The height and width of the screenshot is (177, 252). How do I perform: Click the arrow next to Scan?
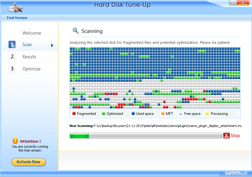tap(52, 45)
